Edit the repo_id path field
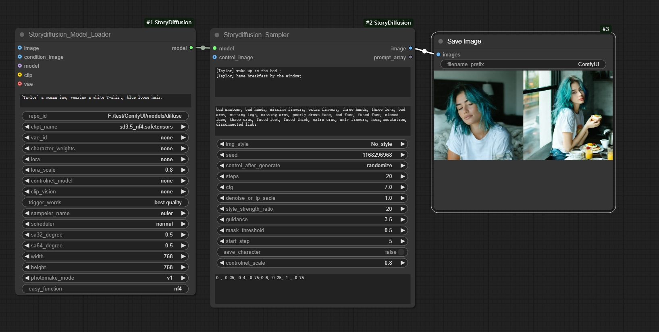This screenshot has width=659, height=332. (x=105, y=116)
